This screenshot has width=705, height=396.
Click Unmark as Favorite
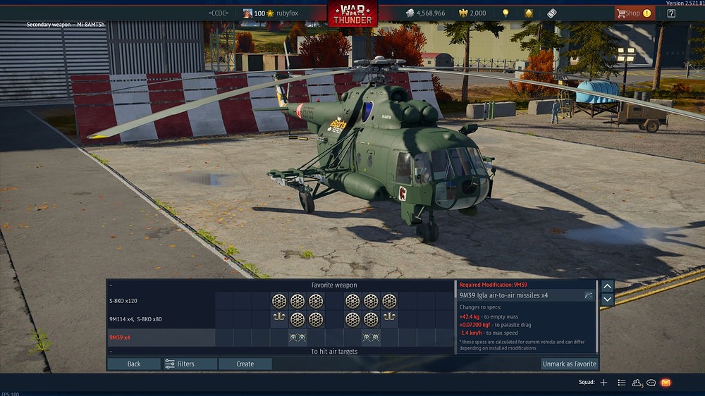point(569,364)
